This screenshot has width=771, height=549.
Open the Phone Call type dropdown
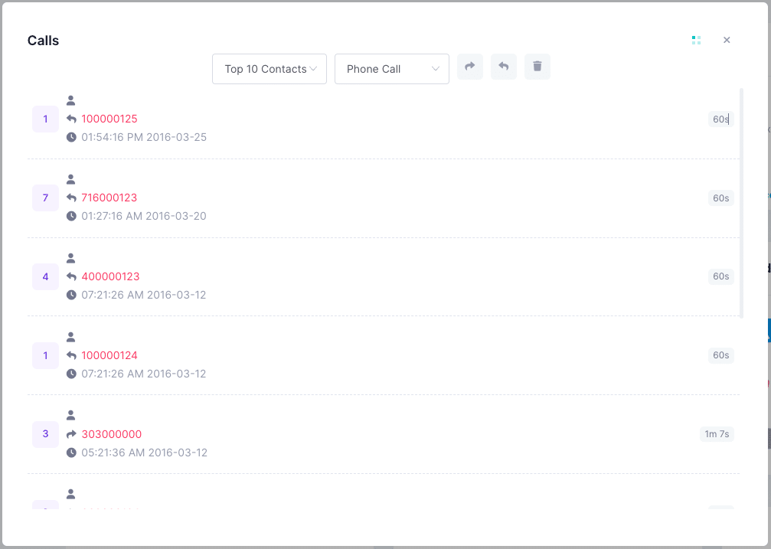click(x=392, y=69)
